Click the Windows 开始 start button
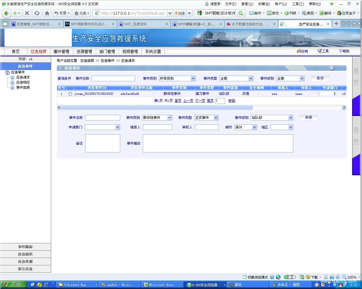Screen dimensions: 362x289 pos(13,284)
